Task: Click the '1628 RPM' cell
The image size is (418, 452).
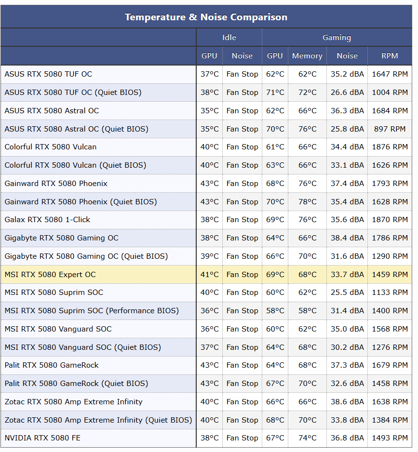Action: click(390, 202)
